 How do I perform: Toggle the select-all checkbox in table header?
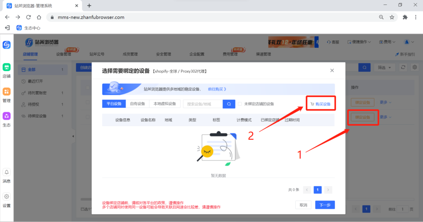pos(88,87)
